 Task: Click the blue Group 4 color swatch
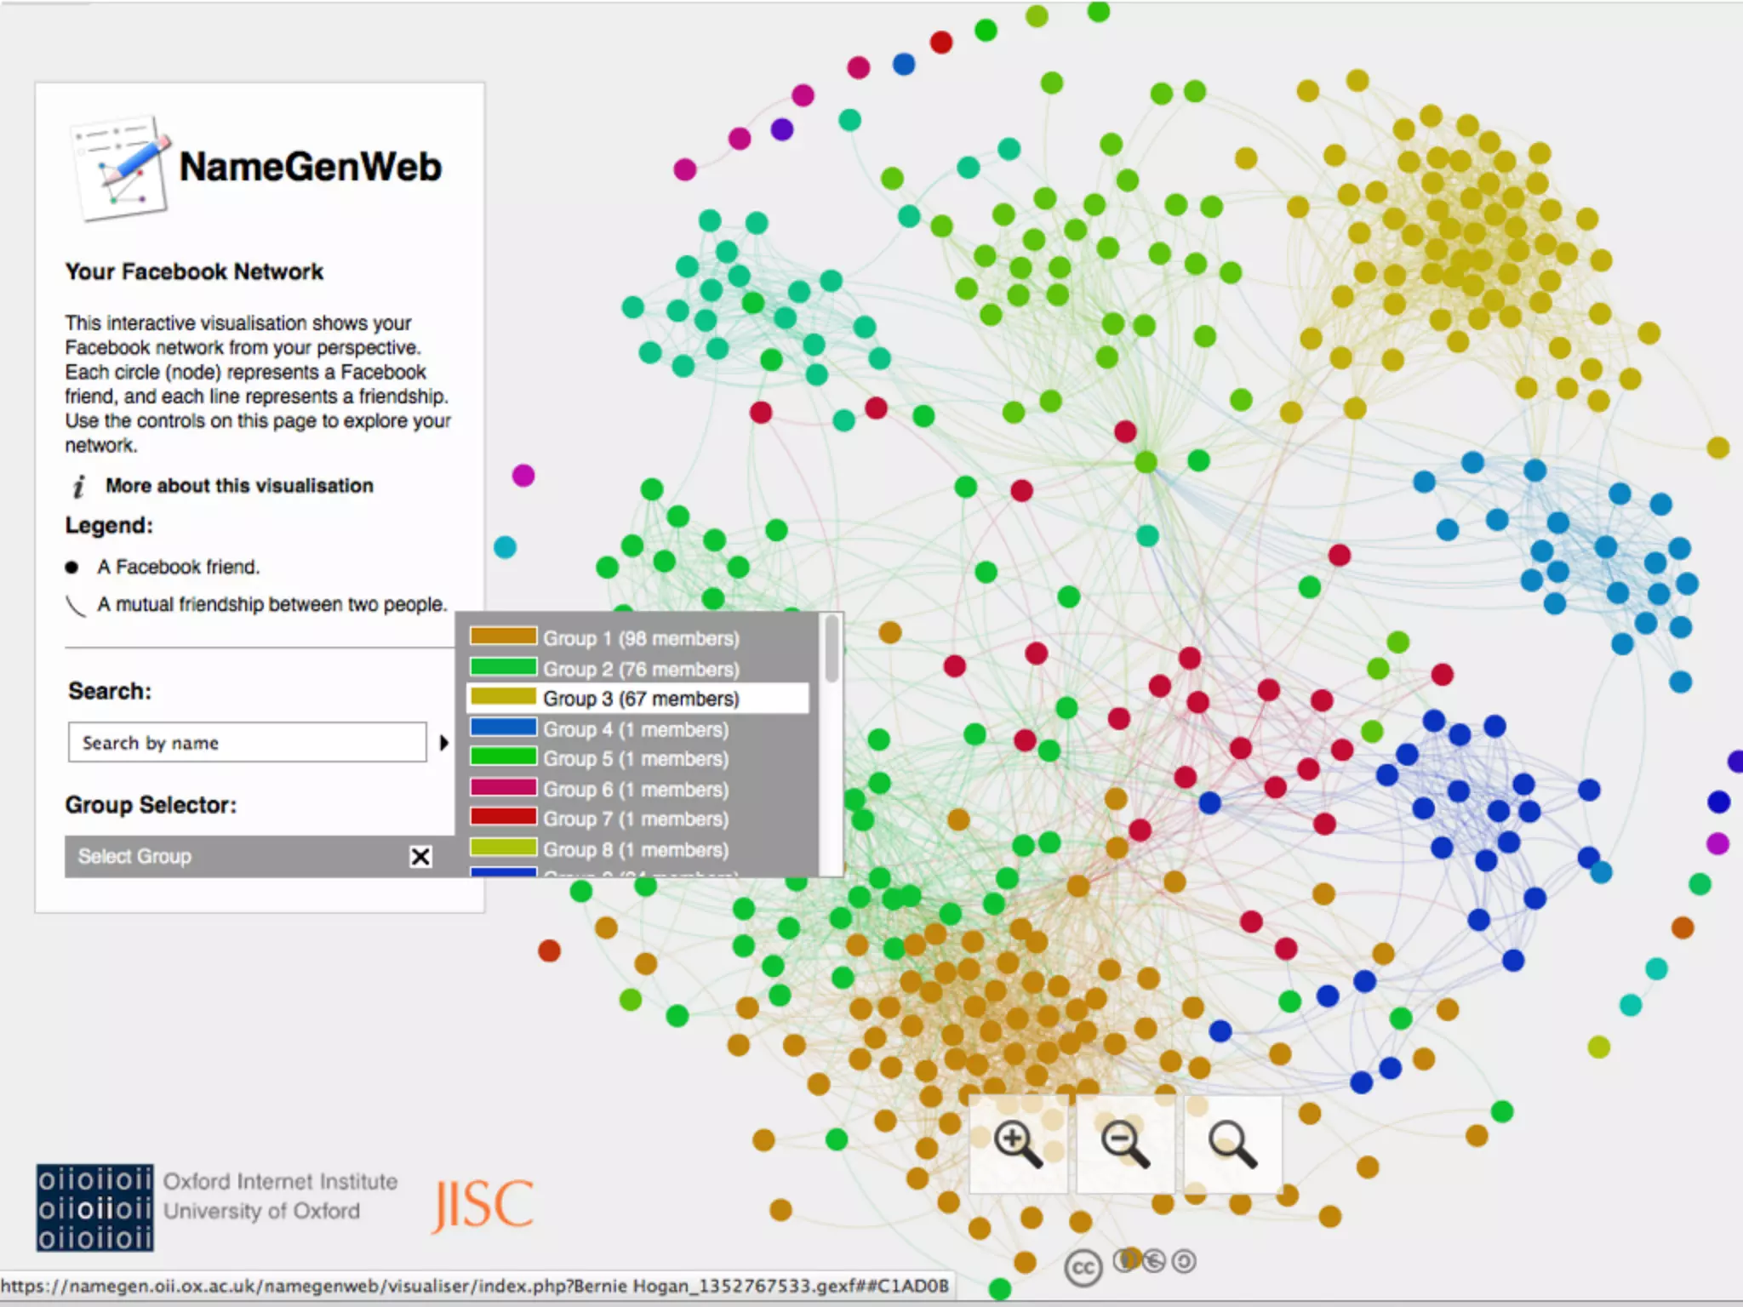(503, 728)
